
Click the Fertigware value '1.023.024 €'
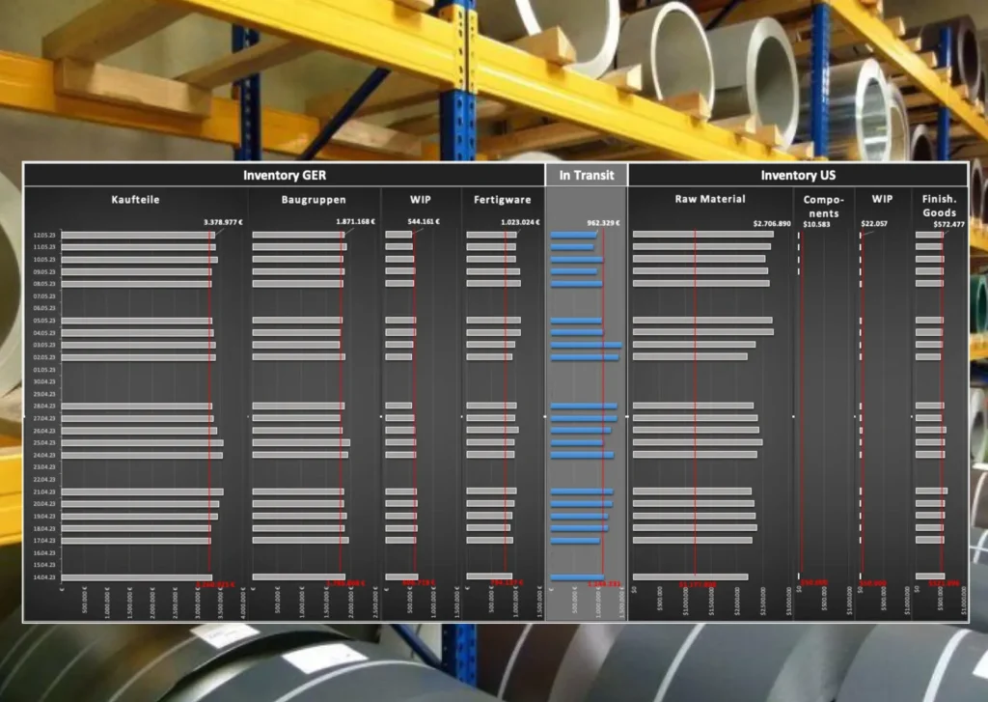[x=520, y=222]
